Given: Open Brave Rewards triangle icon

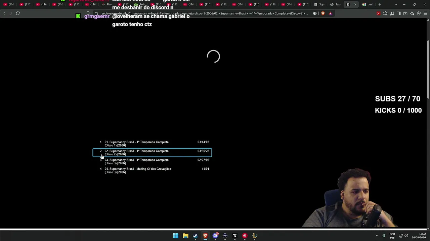Looking at the screenshot, I should 330,13.
